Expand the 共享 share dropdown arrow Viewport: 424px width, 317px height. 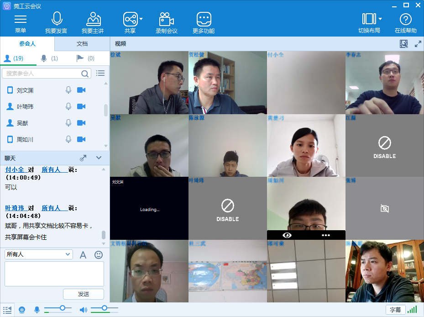(x=141, y=19)
